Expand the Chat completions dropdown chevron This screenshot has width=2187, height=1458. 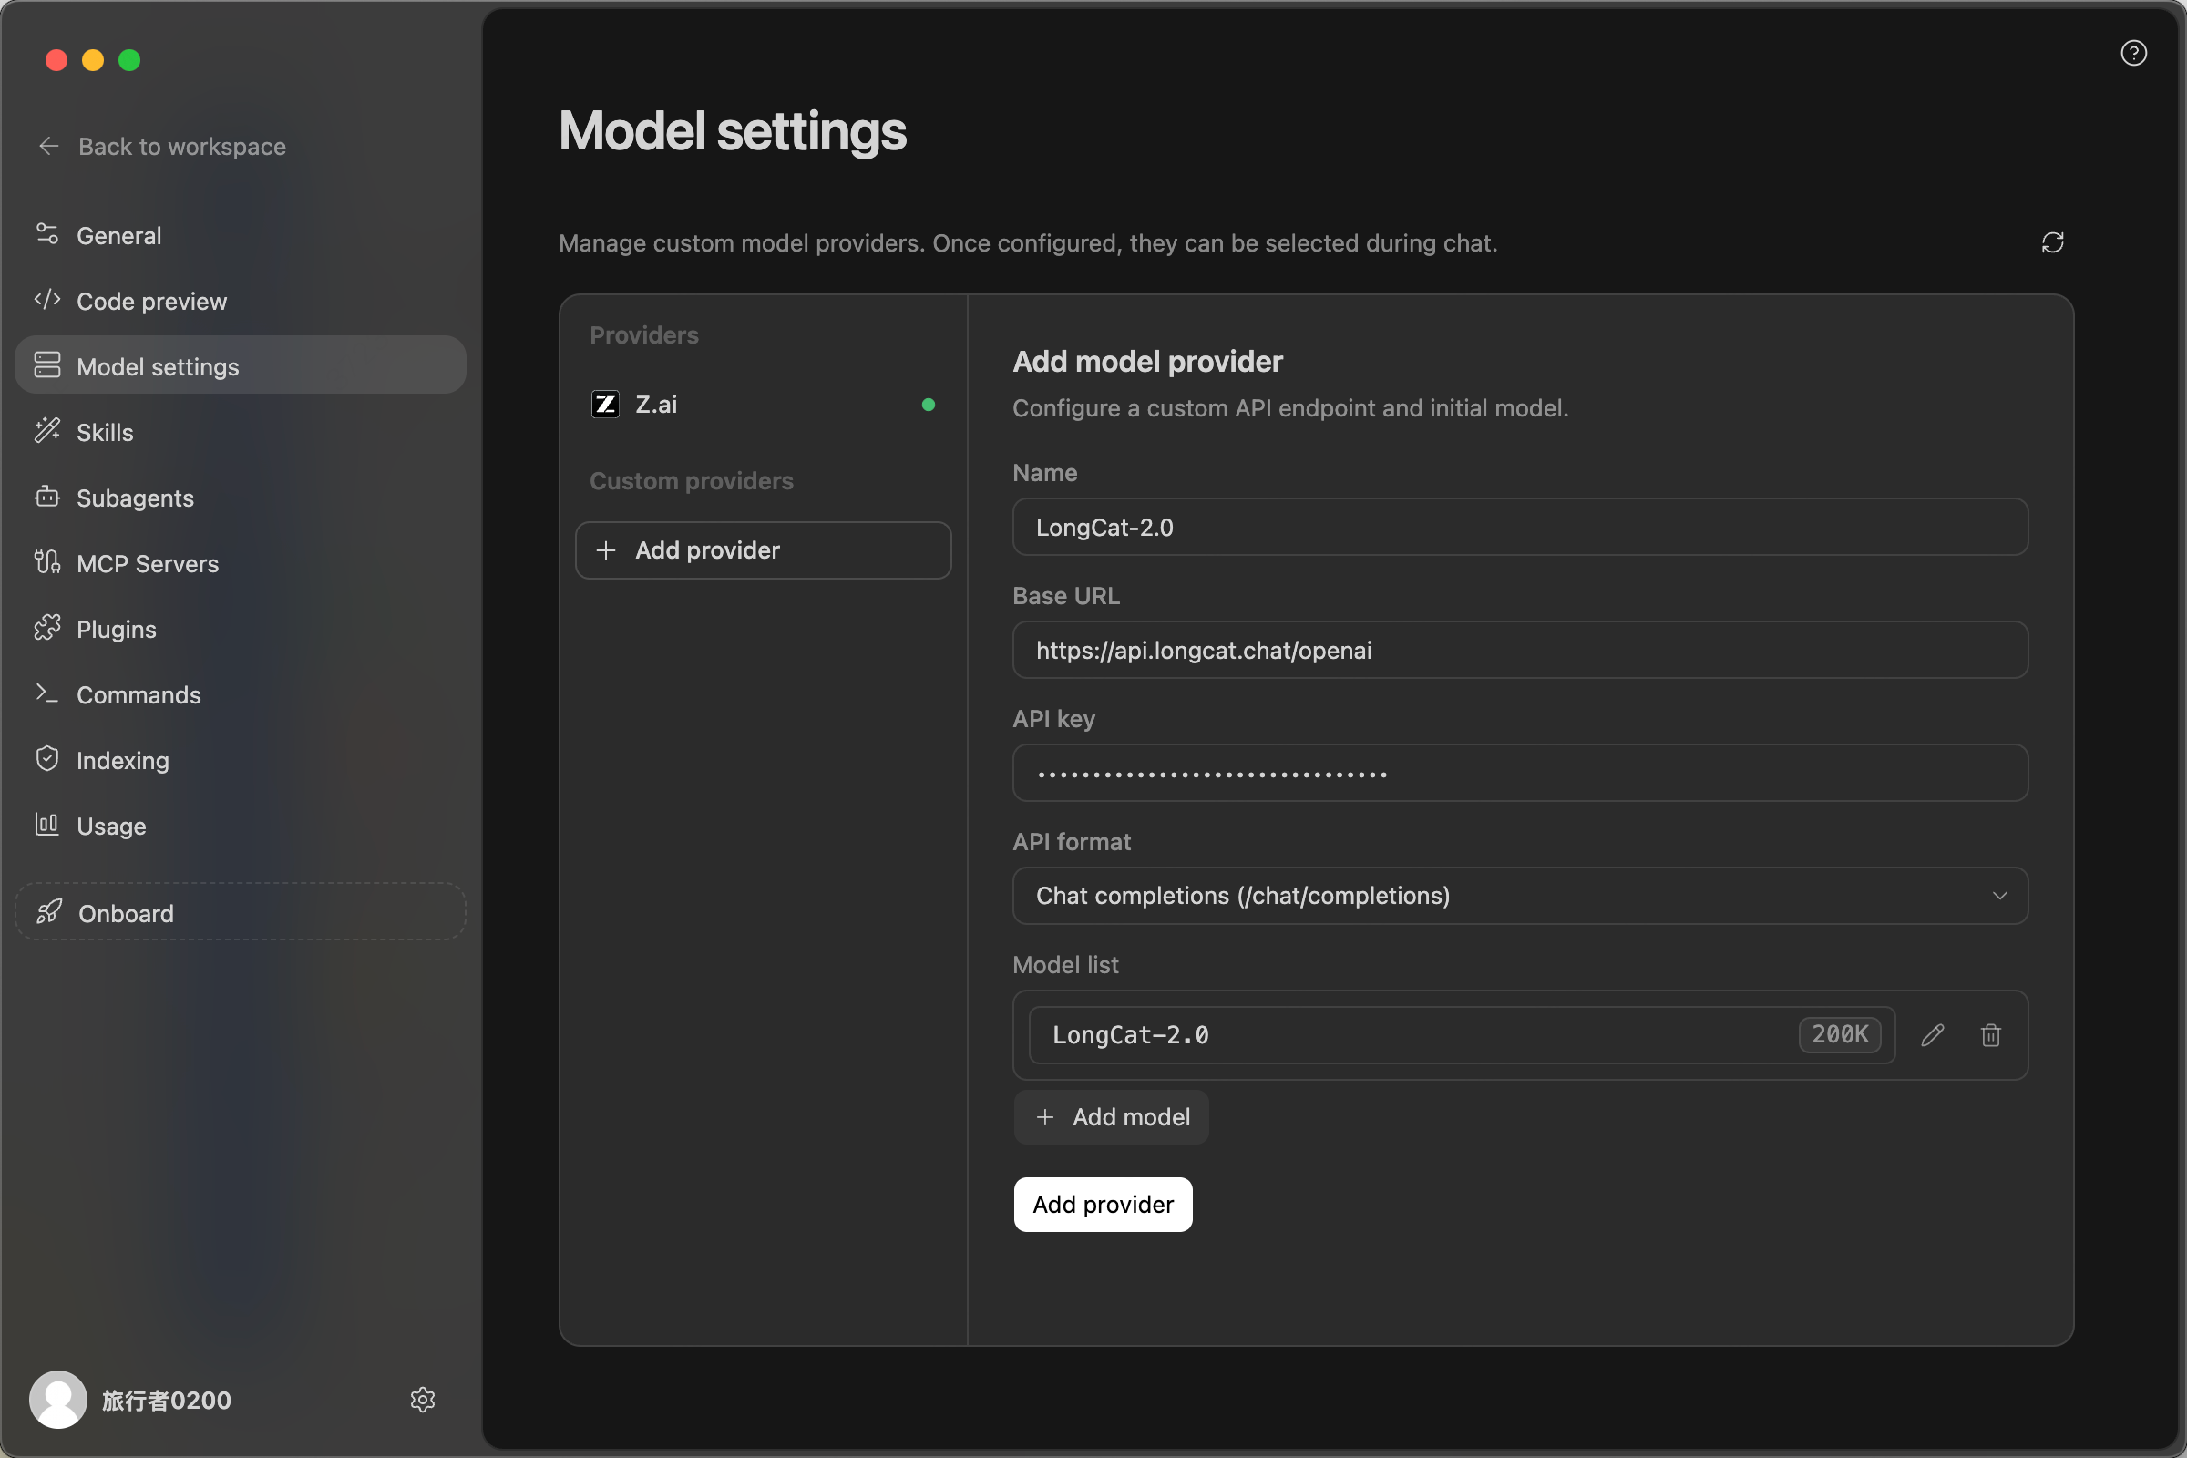[1999, 896]
